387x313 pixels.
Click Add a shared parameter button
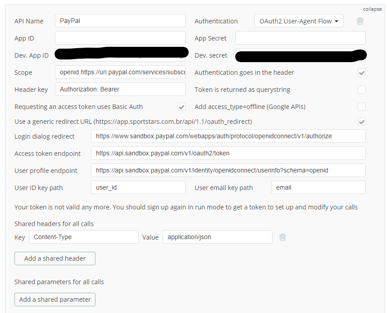point(55,299)
